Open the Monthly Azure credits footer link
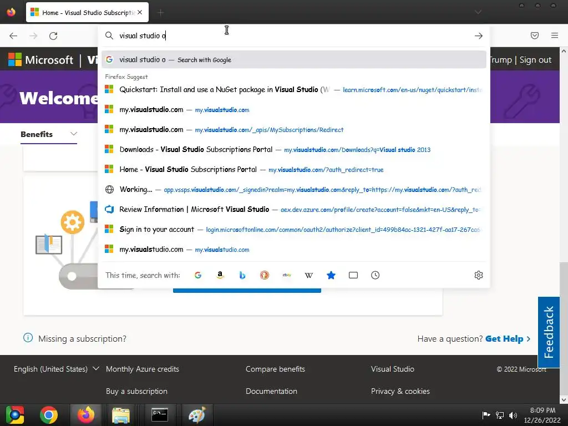This screenshot has height=426, width=568. [x=143, y=369]
